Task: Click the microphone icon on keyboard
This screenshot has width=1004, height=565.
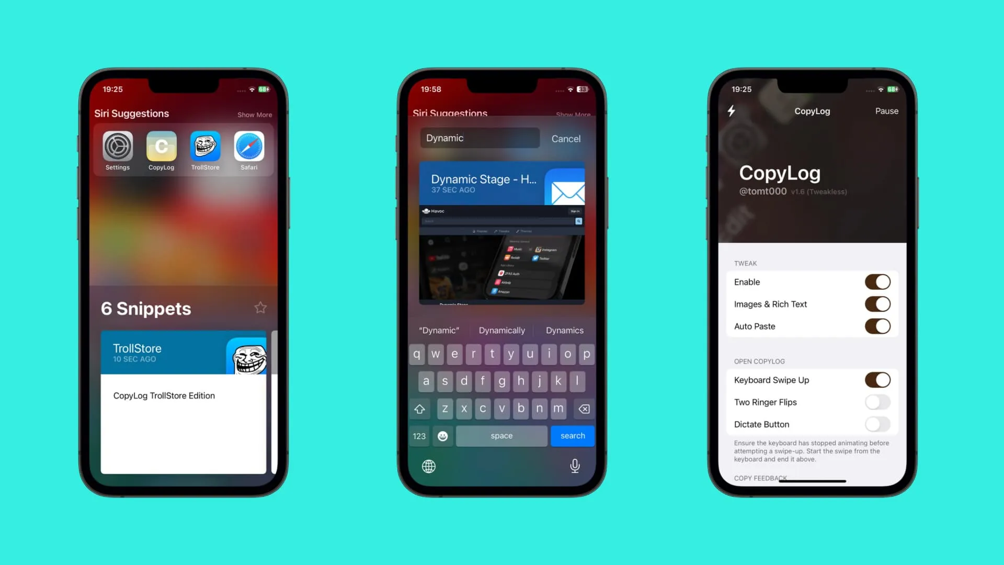Action: 574,466
